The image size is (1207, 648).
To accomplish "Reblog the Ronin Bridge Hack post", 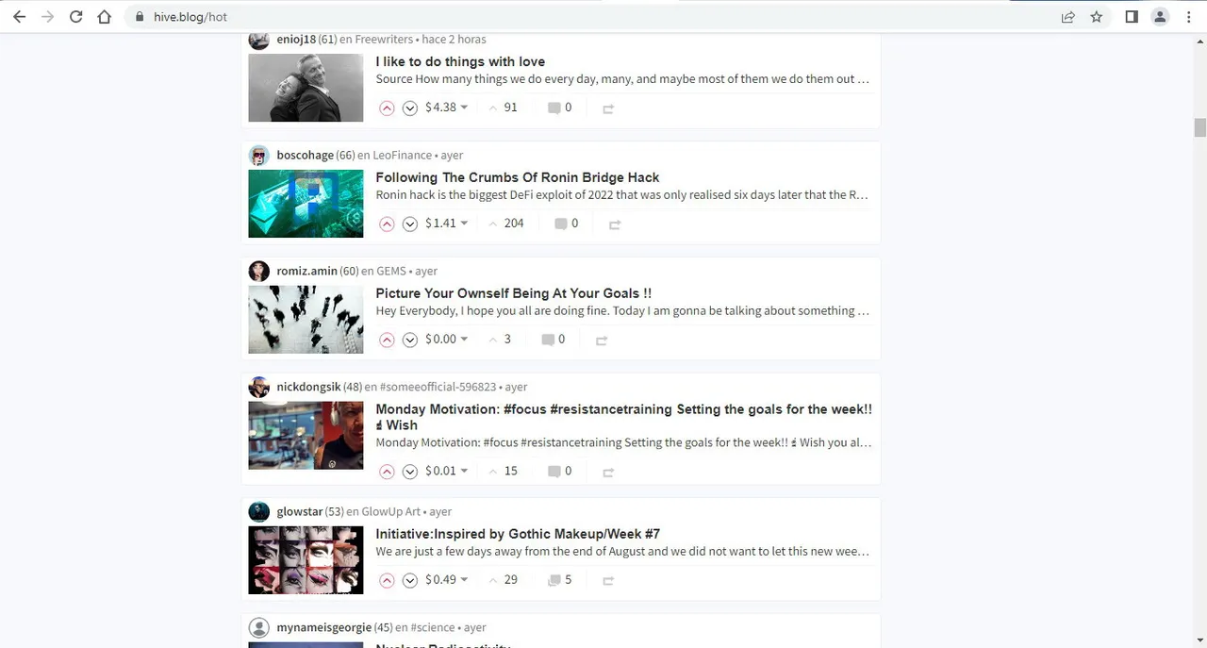I will [615, 224].
